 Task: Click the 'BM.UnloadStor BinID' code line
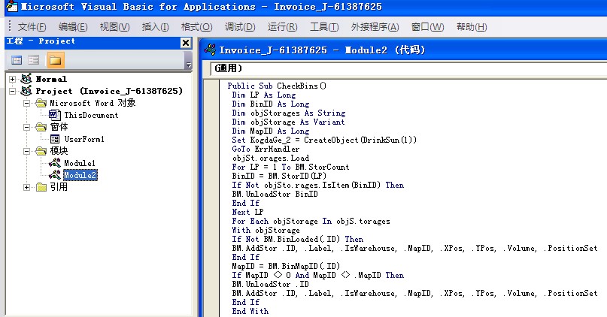tap(275, 194)
